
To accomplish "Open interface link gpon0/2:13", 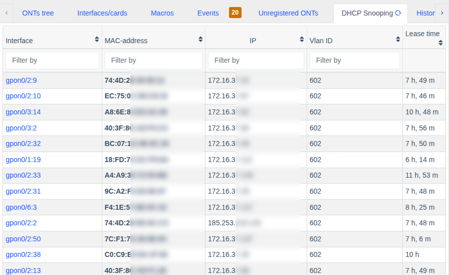I will point(23,270).
